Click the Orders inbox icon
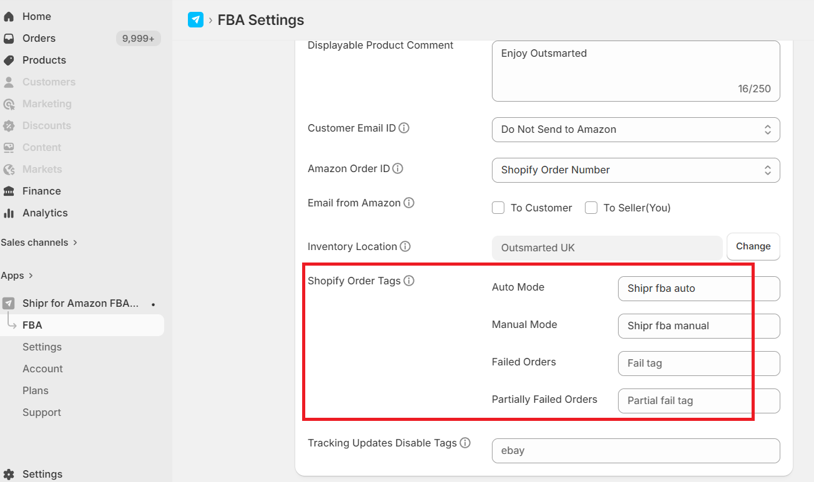The image size is (814, 482). pos(9,39)
